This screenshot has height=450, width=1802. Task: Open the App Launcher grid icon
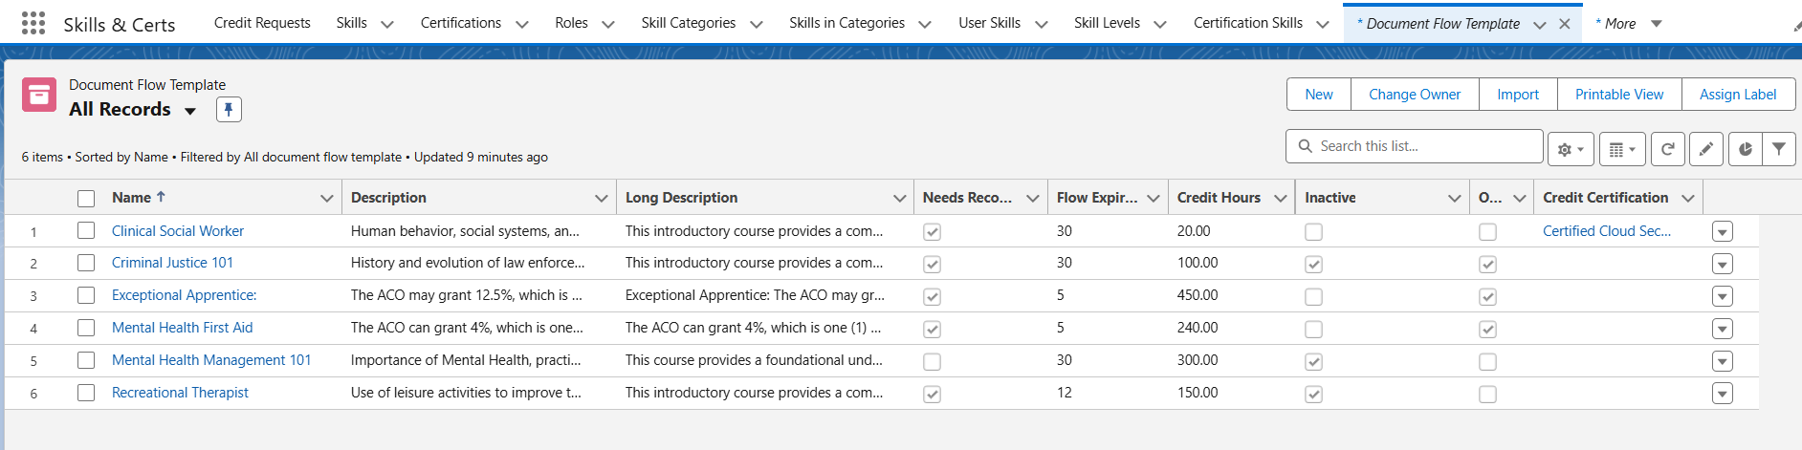[x=33, y=23]
